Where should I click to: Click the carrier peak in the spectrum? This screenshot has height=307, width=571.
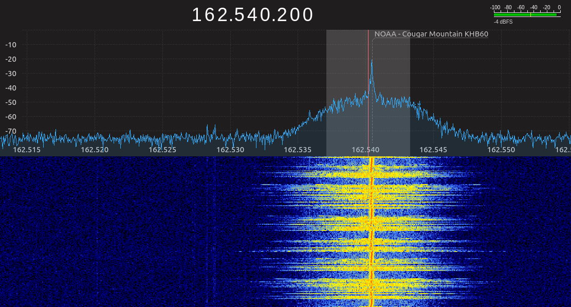[372, 61]
